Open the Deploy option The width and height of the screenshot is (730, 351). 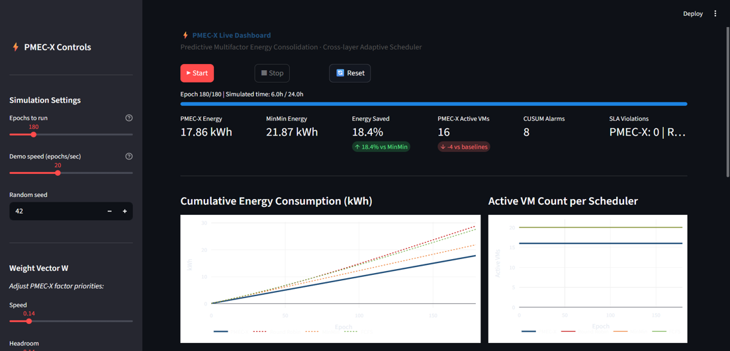(693, 13)
